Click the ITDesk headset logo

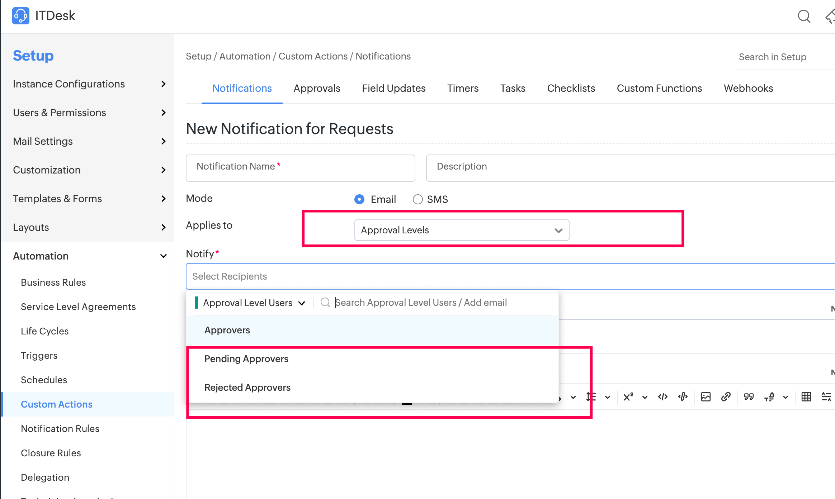pyautogui.click(x=20, y=16)
